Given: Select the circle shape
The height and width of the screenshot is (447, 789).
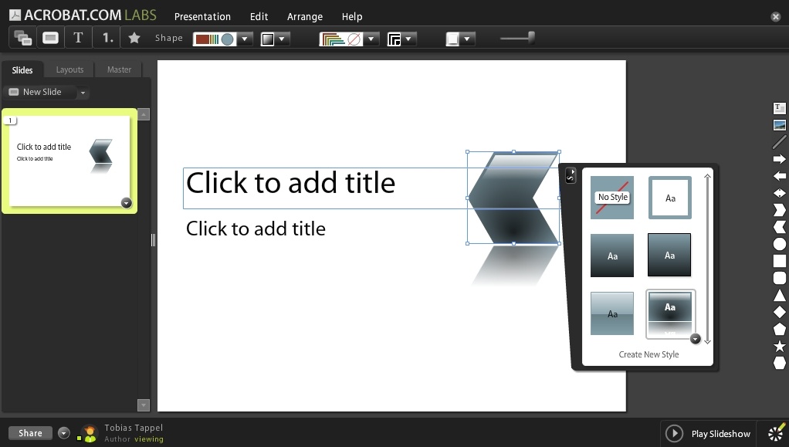Looking at the screenshot, I should pyautogui.click(x=780, y=244).
